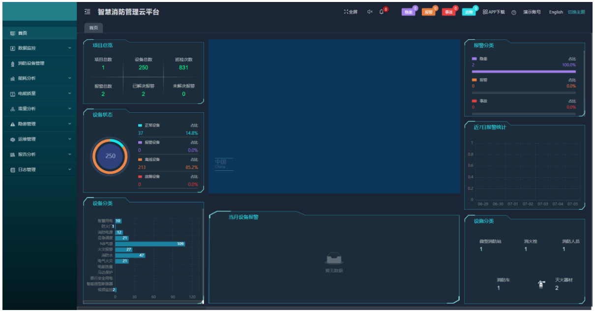Screen dimensions: 595x312
Task: Open 首页 in the left sidebar menu
Action: 22,33
